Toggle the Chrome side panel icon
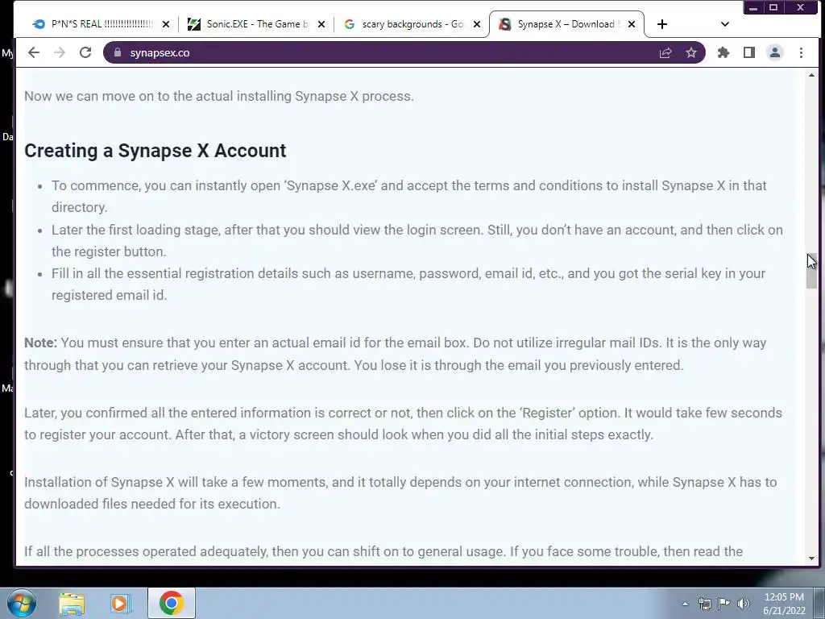Viewport: 825px width, 619px height. pyautogui.click(x=749, y=52)
